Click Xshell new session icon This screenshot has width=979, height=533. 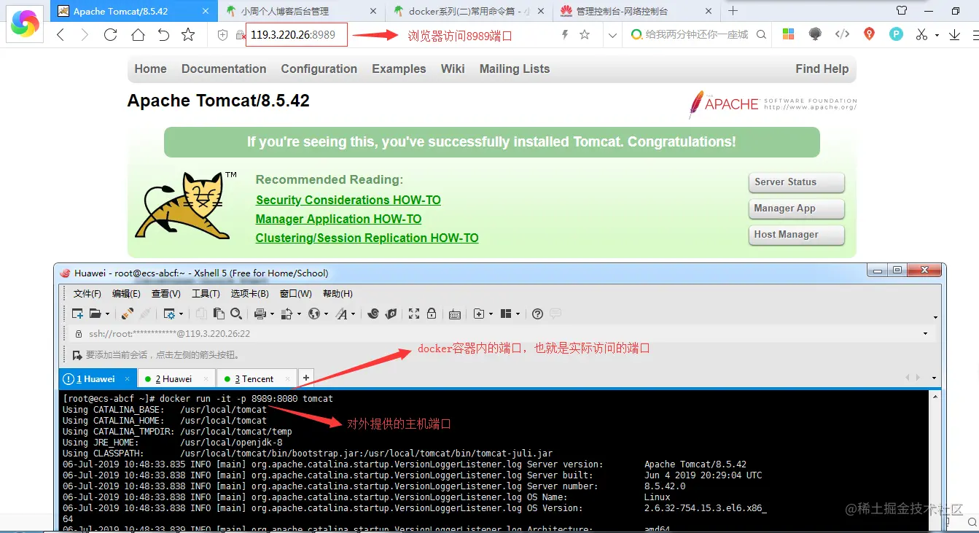(x=77, y=314)
